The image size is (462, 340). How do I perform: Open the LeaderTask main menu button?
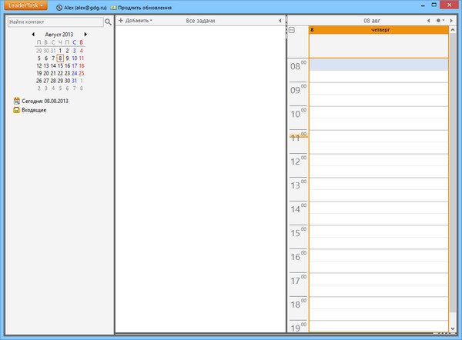click(x=22, y=6)
